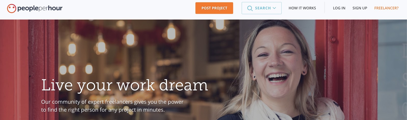Image resolution: width=407 pixels, height=120 pixels.
Task: Click the orange POST PROJECT button
Action: tap(214, 8)
